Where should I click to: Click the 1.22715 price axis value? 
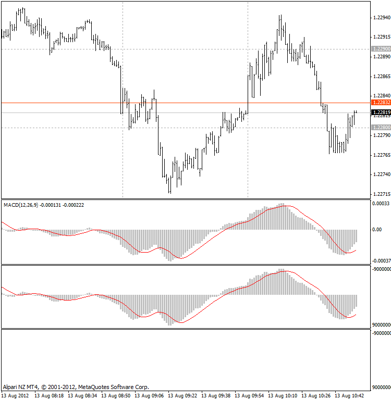pyautogui.click(x=382, y=194)
